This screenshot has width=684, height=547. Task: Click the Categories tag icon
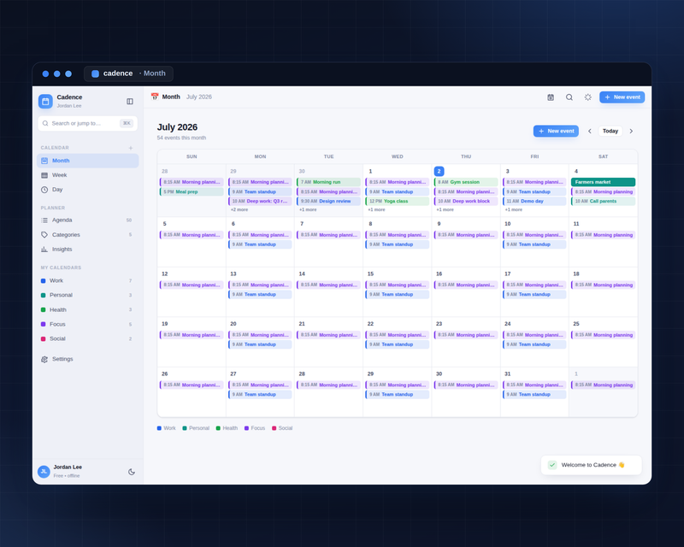[44, 235]
